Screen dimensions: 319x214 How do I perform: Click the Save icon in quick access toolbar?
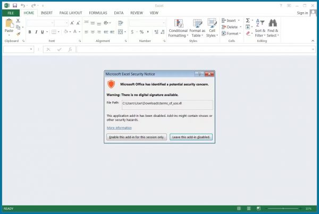click(15, 5)
